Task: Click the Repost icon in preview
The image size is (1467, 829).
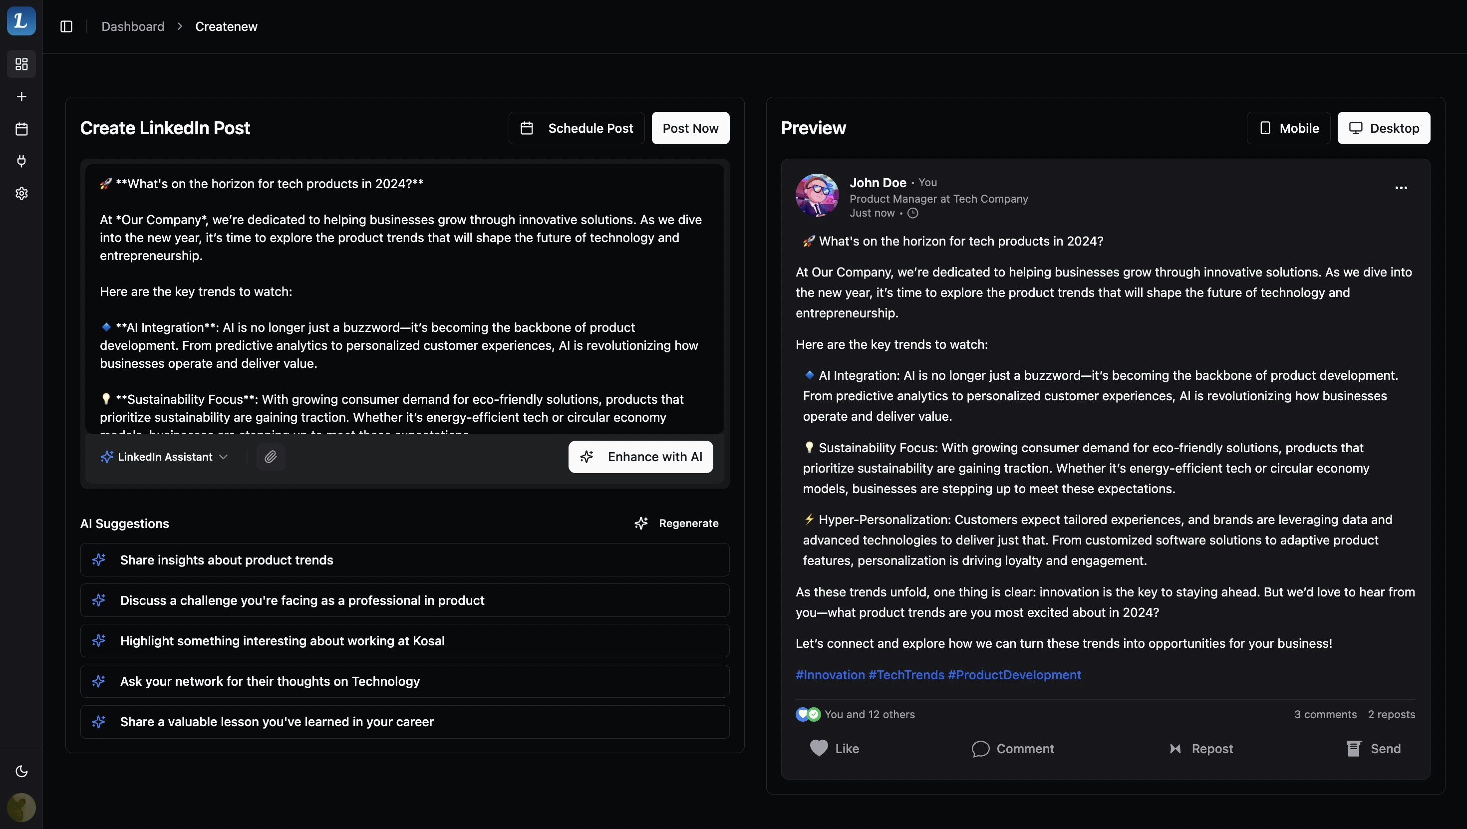Action: click(x=1175, y=749)
